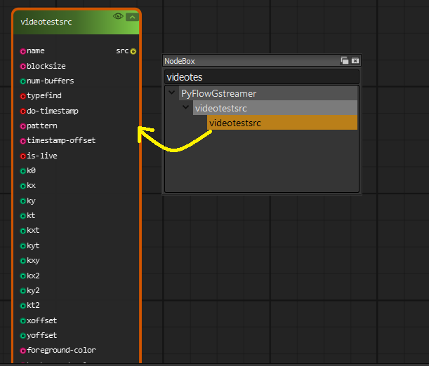Collapse the PyFlowGstreamer tree category

point(172,93)
